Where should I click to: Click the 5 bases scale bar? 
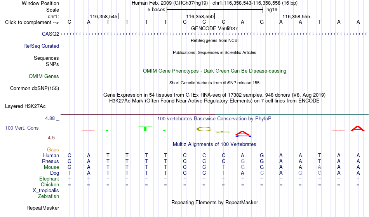click(215, 10)
